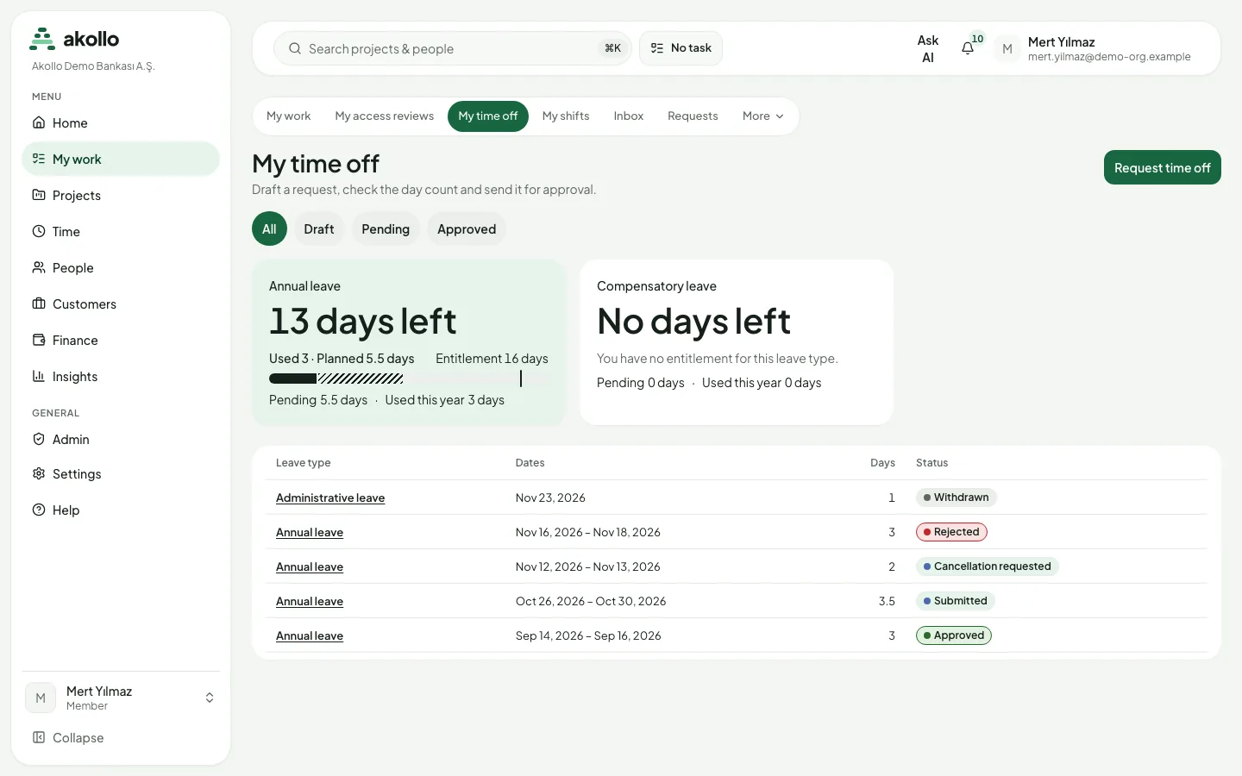Click Request time off button
1242x776 pixels.
point(1163,167)
